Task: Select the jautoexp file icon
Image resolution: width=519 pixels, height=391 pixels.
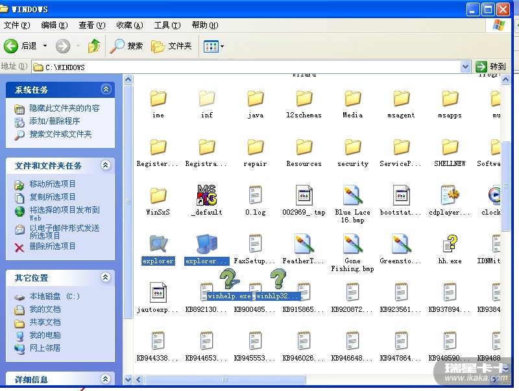Action: point(158,292)
